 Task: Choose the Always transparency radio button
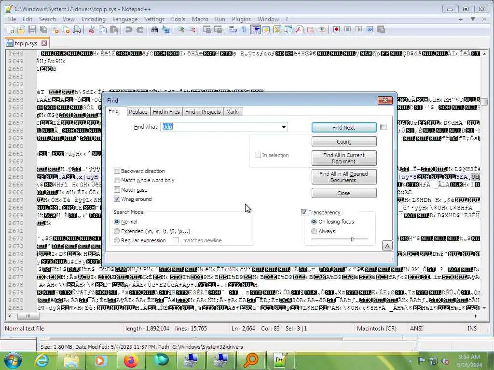[314, 231]
